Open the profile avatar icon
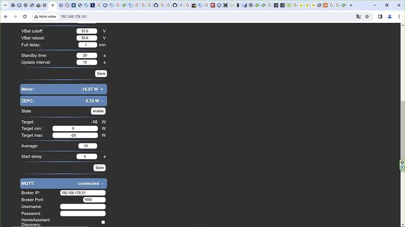Image resolution: width=405 pixels, height=227 pixels. pyautogui.click(x=390, y=16)
